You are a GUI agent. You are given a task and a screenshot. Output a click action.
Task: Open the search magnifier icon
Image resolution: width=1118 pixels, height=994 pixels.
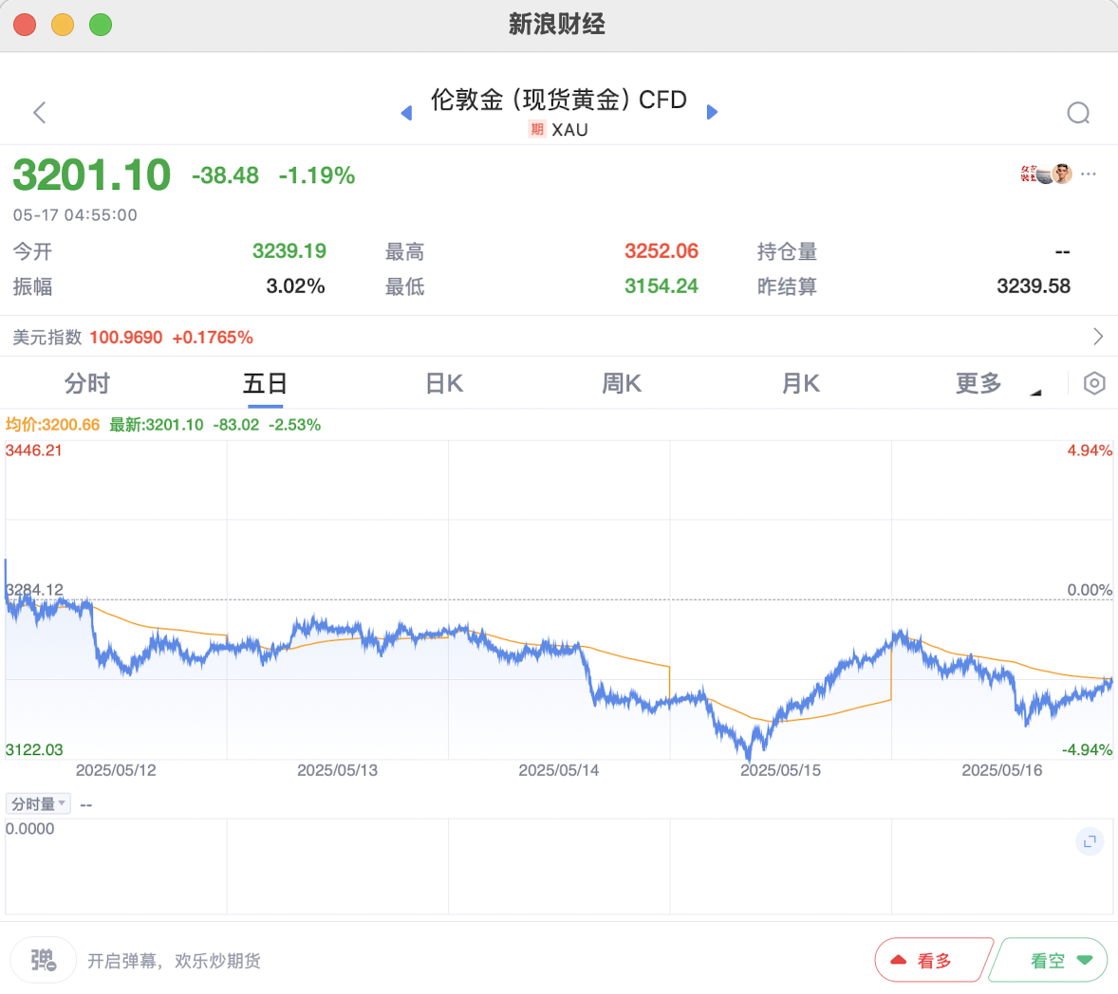point(1078,113)
